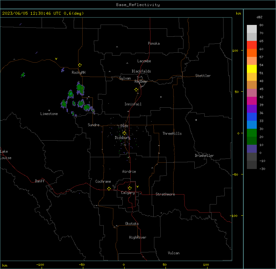Select the asterisk marker above Limestone
This screenshot has height=269, width=276.
(49, 111)
